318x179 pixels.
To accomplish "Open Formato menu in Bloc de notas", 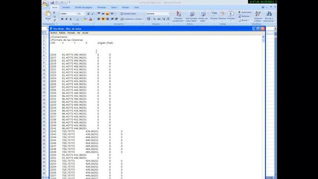I will click(71, 33).
